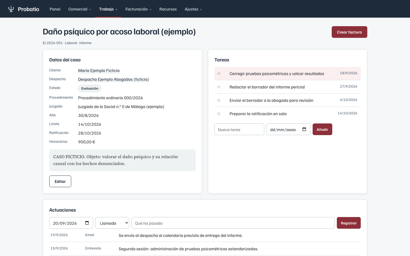Click 'Juzgado de lo Social n.º 0 de Málaga'
Viewport: 410px width, 256px height.
click(121, 107)
